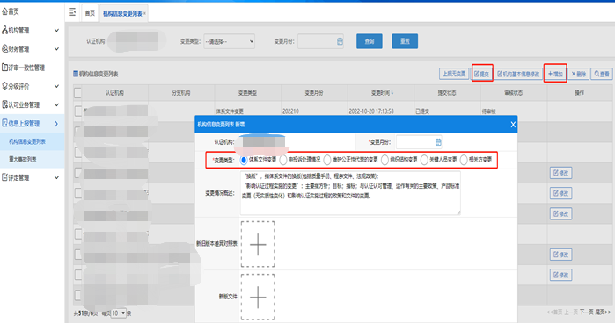Viewport: 615px width, 323px height.
Task: Open 首页 home in the left sidebar
Action: click(x=11, y=11)
